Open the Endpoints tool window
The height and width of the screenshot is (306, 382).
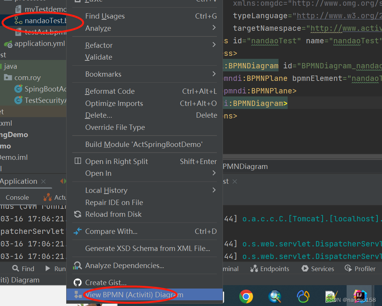(x=270, y=268)
